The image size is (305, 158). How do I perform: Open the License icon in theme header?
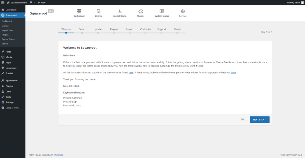[x=99, y=11]
